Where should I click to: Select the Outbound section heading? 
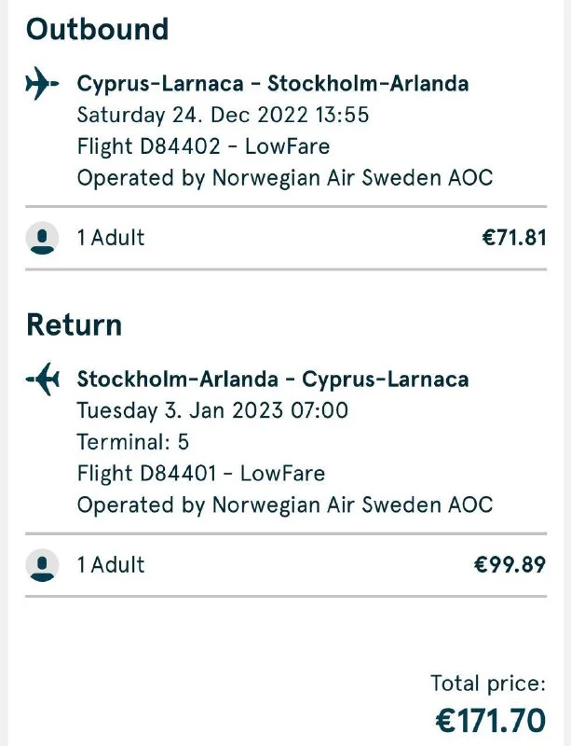pyautogui.click(x=97, y=29)
